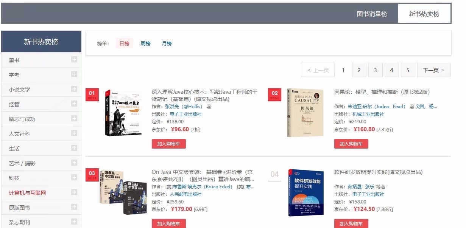This screenshot has width=466, height=228.
Task: Click plus icon next to 人文社科
Action: tap(74, 133)
